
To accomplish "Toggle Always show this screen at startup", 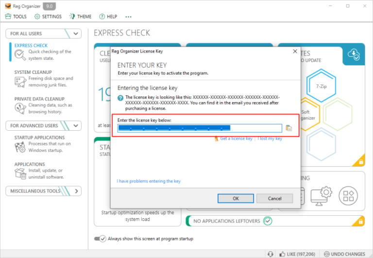I will tap(100, 239).
